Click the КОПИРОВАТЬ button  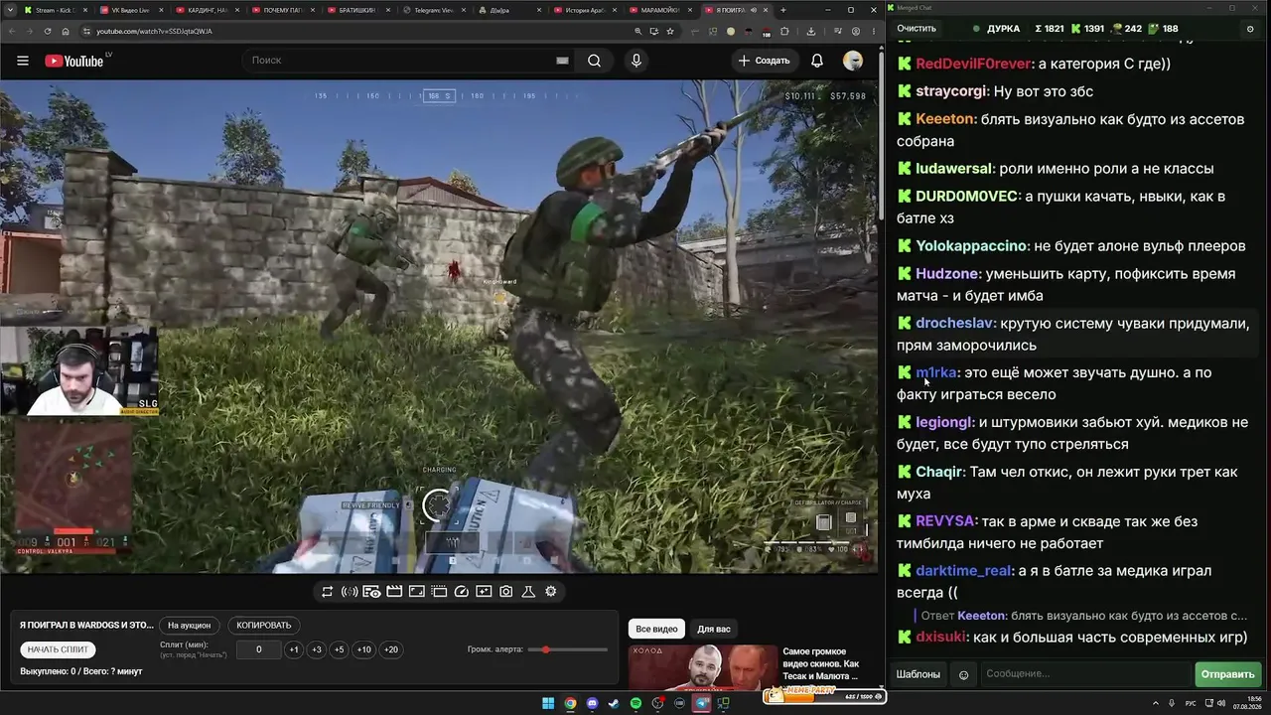click(x=264, y=626)
